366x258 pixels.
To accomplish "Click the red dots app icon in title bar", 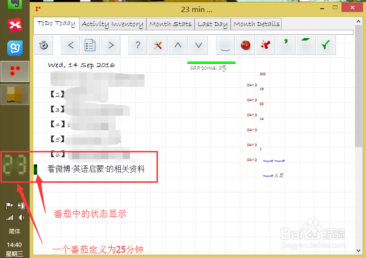I will pos(38,9).
